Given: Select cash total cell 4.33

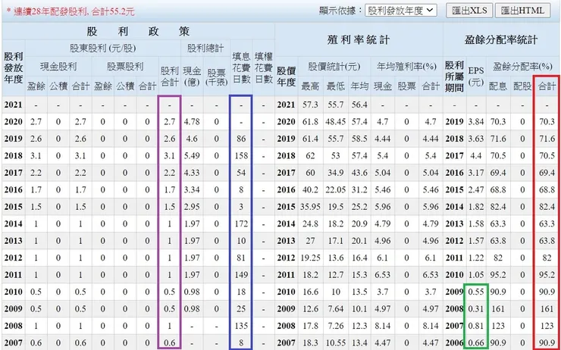Looking at the screenshot, I should [192, 173].
